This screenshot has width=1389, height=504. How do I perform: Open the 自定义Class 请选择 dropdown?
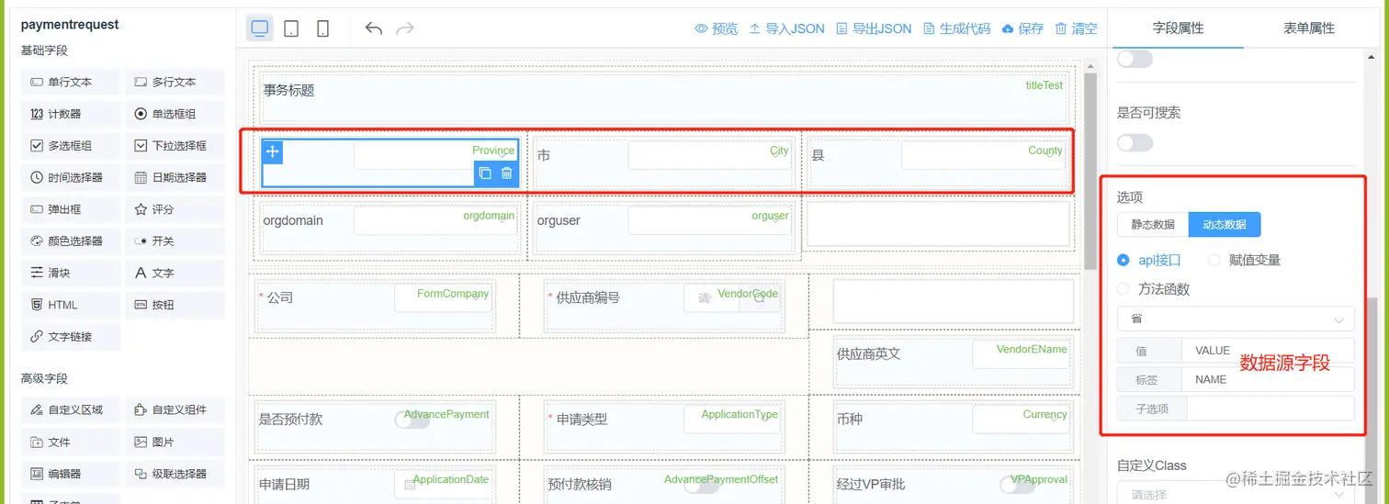click(1236, 494)
